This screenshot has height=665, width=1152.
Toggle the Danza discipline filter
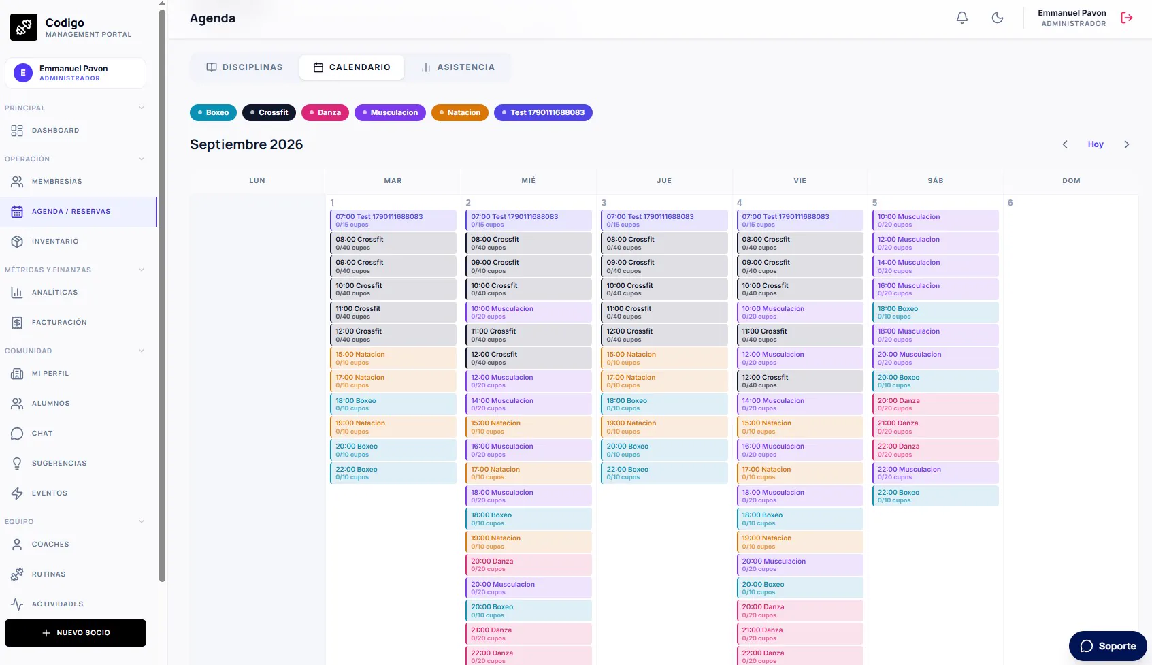(x=325, y=113)
